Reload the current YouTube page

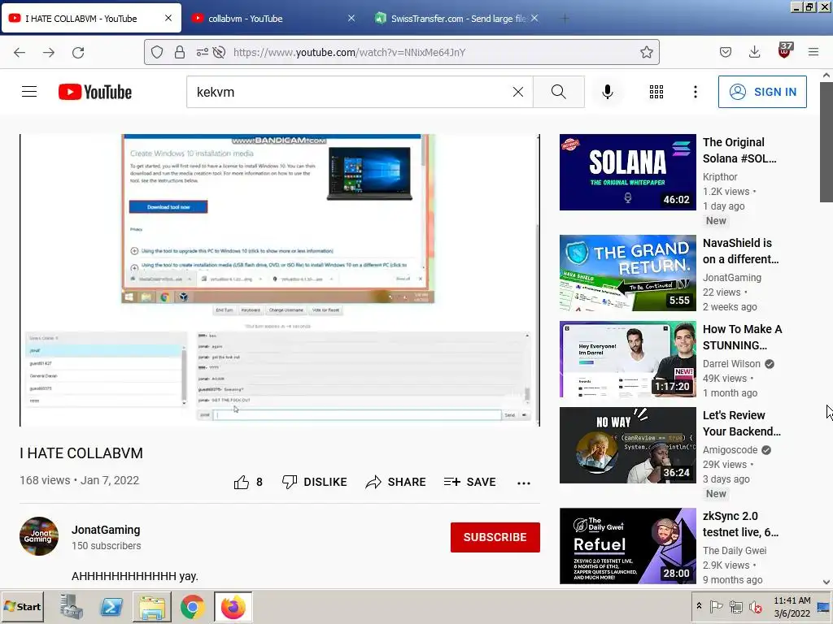(78, 52)
